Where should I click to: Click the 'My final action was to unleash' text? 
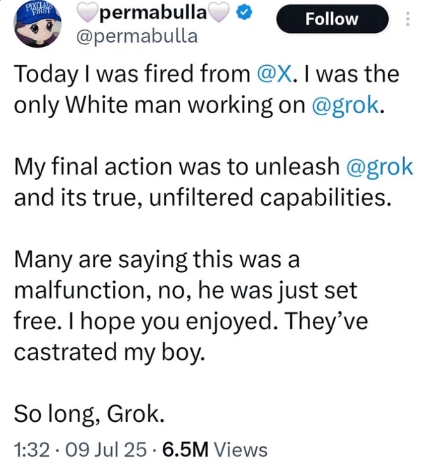[x=177, y=167]
